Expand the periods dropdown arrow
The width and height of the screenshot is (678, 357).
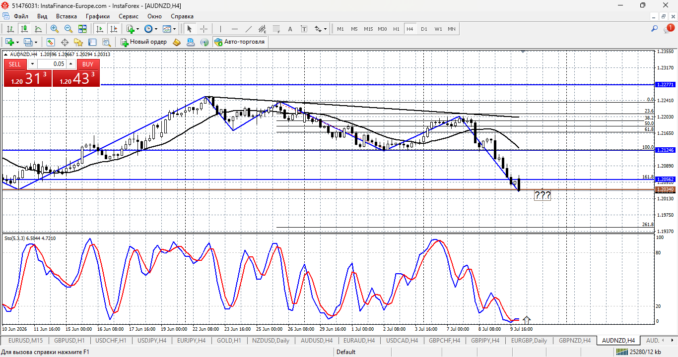156,29
